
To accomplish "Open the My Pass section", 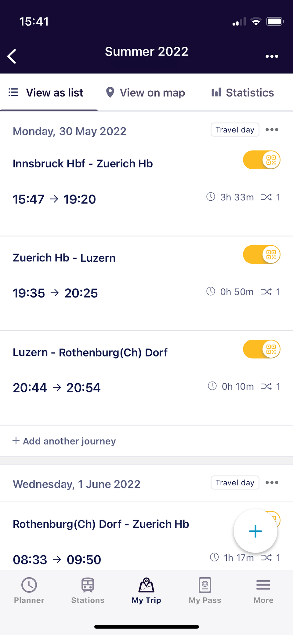I will pyautogui.click(x=205, y=590).
